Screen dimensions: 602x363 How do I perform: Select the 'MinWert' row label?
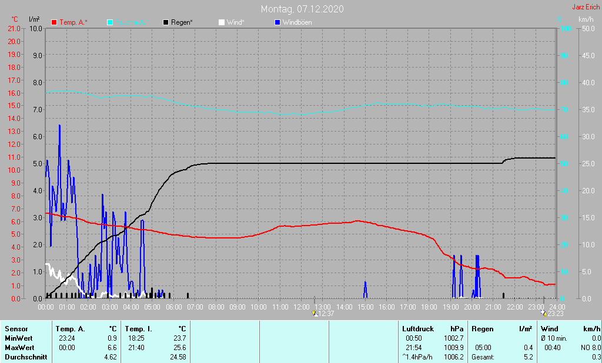19,338
